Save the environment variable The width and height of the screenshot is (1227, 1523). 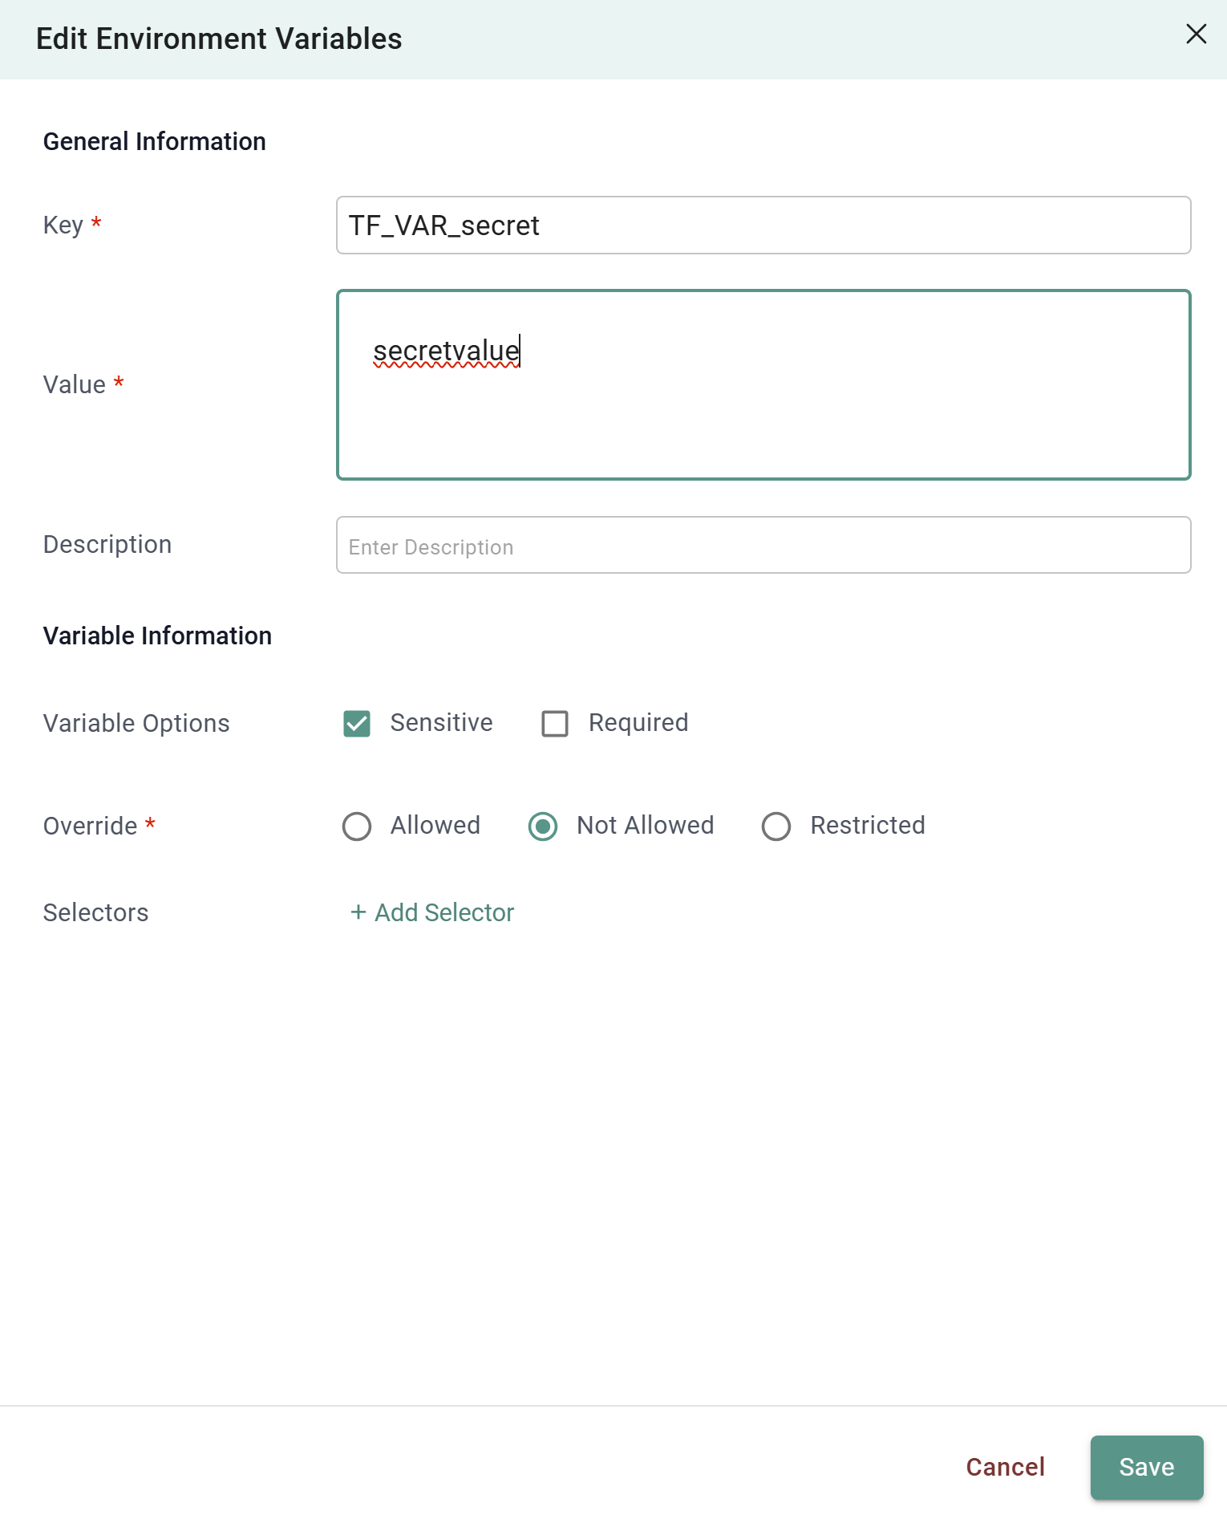[1146, 1468]
